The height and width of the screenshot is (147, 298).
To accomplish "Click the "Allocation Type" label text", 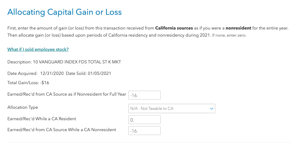I will pos(23,107).
